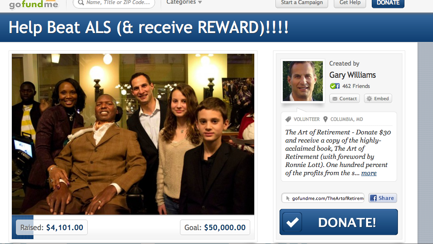Open Gary Williams profile photo
The image size is (433, 244).
(303, 81)
